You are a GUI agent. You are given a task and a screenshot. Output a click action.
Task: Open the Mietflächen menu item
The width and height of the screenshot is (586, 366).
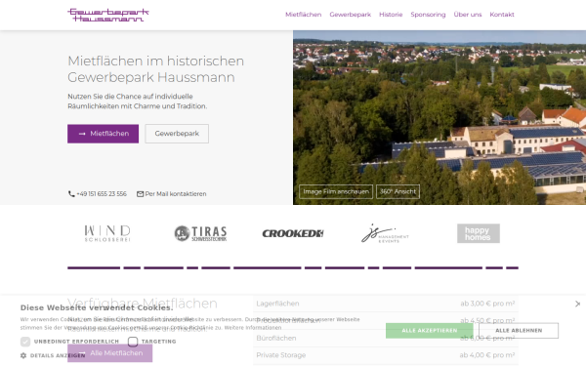(303, 15)
